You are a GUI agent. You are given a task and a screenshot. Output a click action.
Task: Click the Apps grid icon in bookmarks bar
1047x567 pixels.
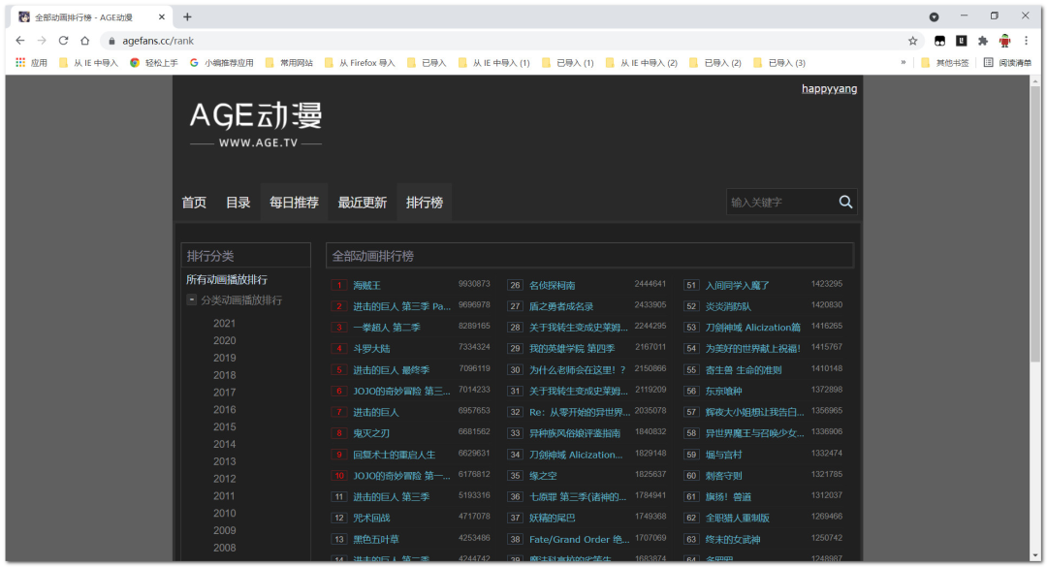coord(20,63)
